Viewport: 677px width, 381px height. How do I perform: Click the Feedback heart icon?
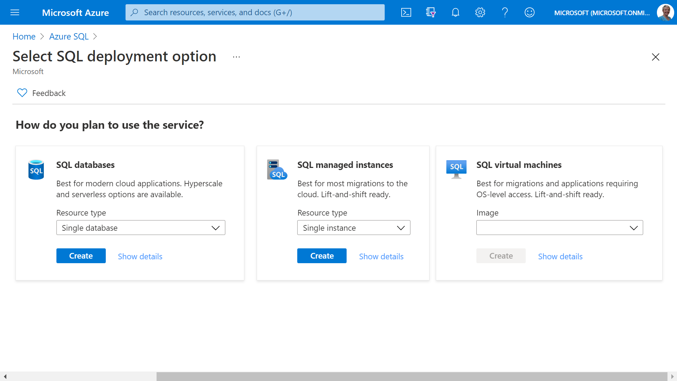(22, 93)
